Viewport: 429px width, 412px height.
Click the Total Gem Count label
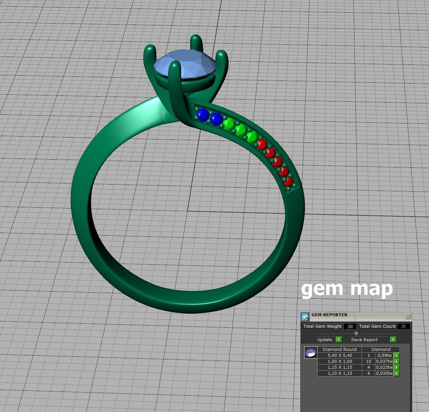click(377, 326)
